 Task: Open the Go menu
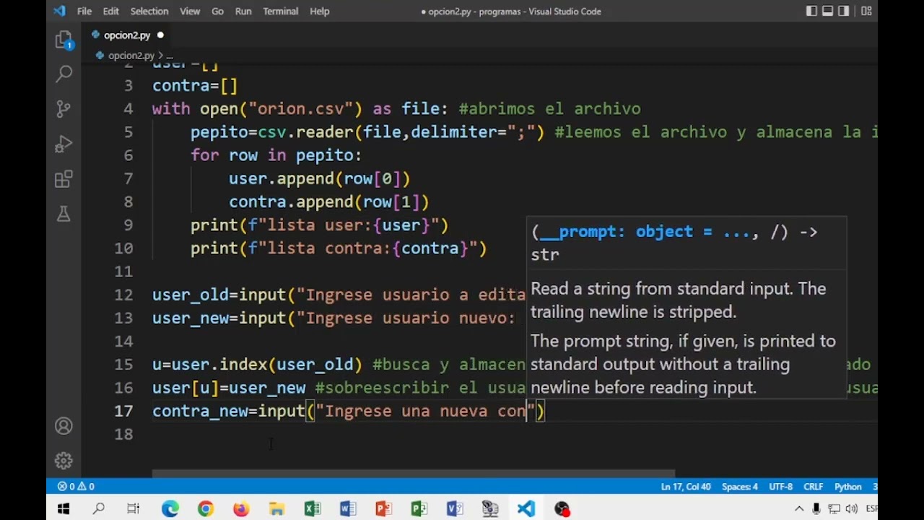[217, 11]
